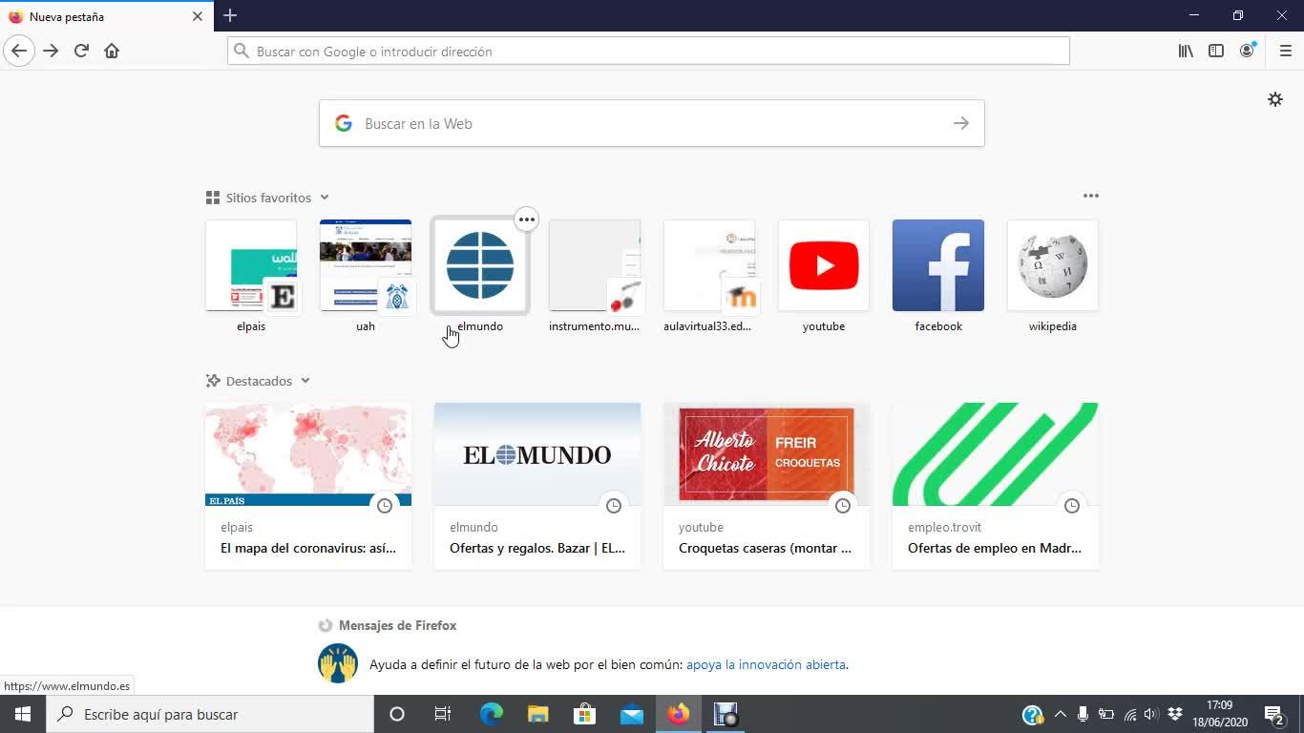Open Ofertas y regalos Bazar highlight
This screenshot has width=1304, height=733.
pos(537,486)
